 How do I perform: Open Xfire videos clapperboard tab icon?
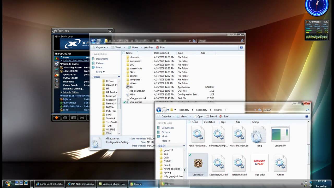(57, 86)
